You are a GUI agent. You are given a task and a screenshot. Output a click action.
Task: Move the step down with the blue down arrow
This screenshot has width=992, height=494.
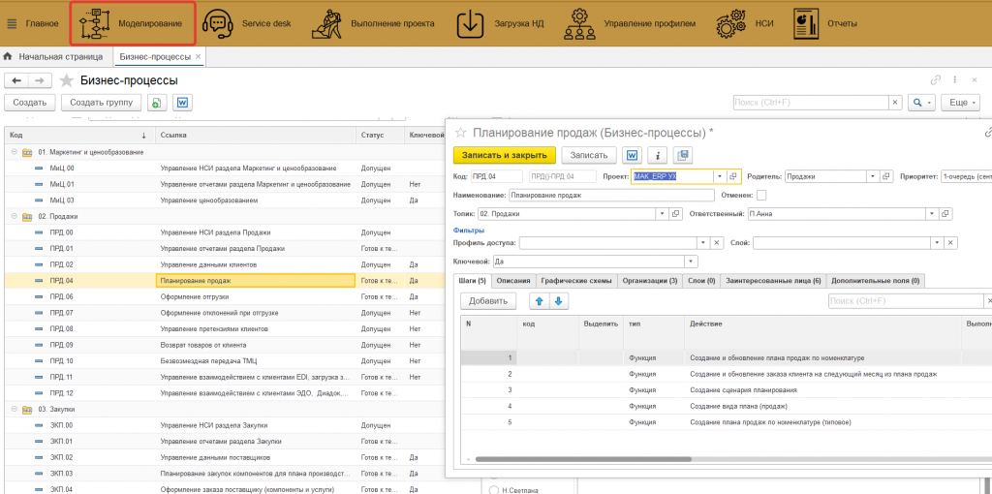click(557, 301)
